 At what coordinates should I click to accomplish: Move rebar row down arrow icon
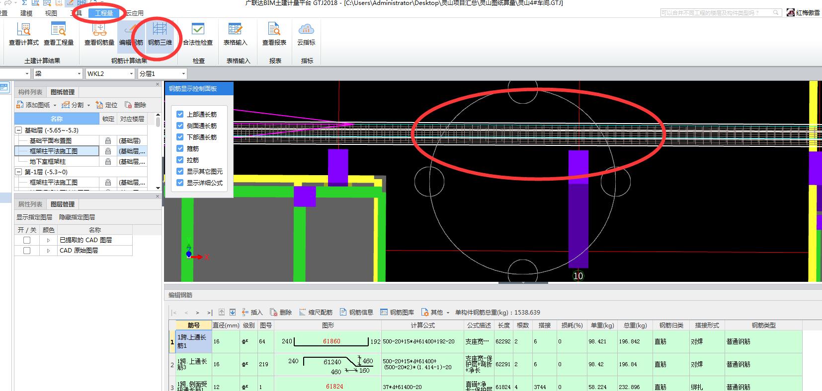tap(232, 312)
